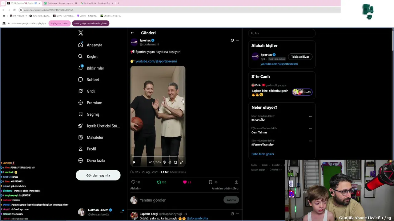This screenshot has height=221, width=394.
Task: Go back with the Gönderi arrow
Action: (132, 33)
